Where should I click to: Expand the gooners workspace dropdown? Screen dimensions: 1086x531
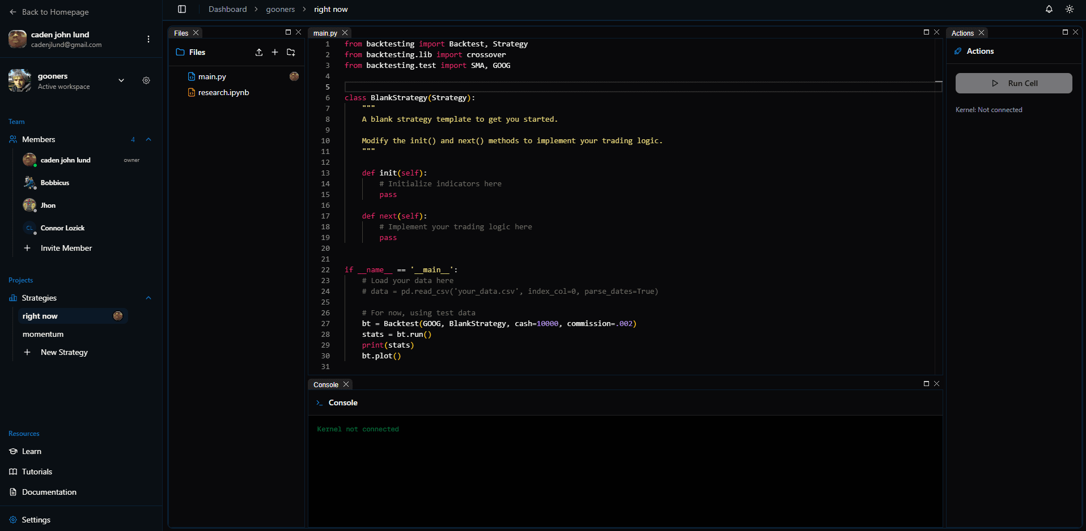[121, 80]
